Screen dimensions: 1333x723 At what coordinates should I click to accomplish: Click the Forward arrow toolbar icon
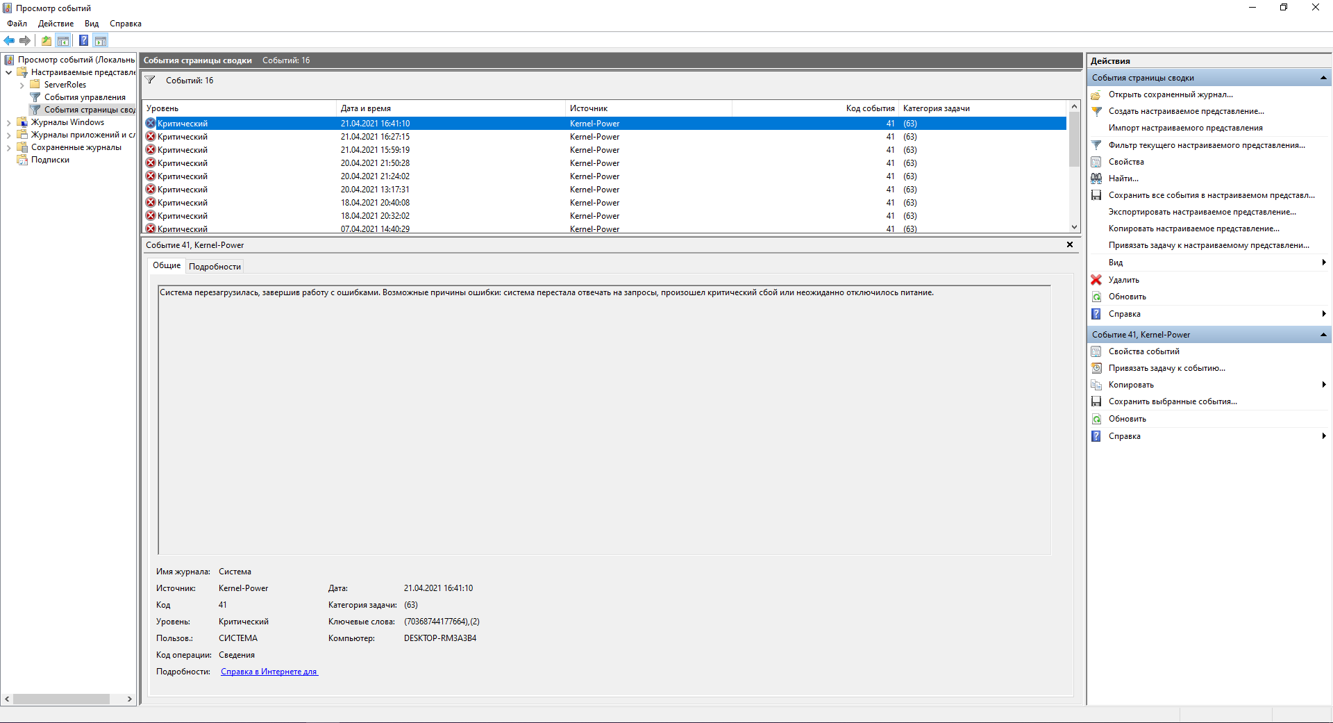[25, 40]
